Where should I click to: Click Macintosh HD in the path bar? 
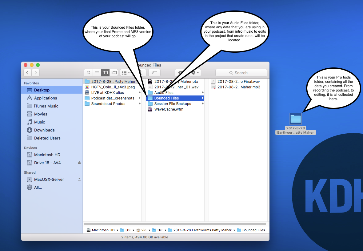pyautogui.click(x=103, y=230)
